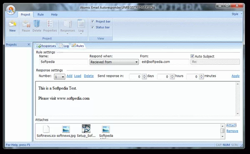The image size is (250, 154).
Task: Open the Respond when dropdown
Action: point(114,62)
